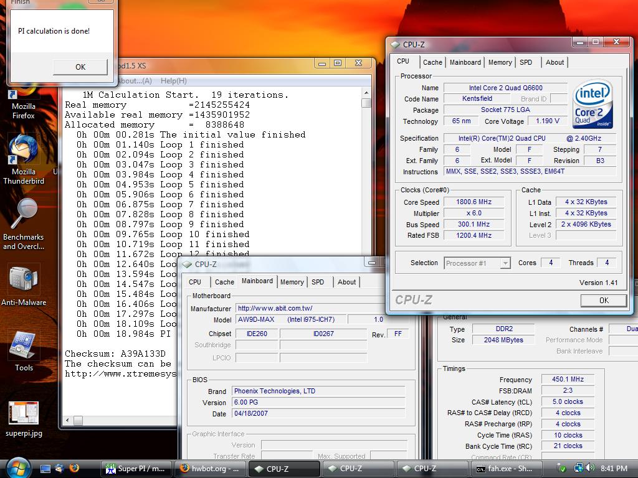Switch to the Super PI taskbar button
The width and height of the screenshot is (638, 478).
coord(137,469)
